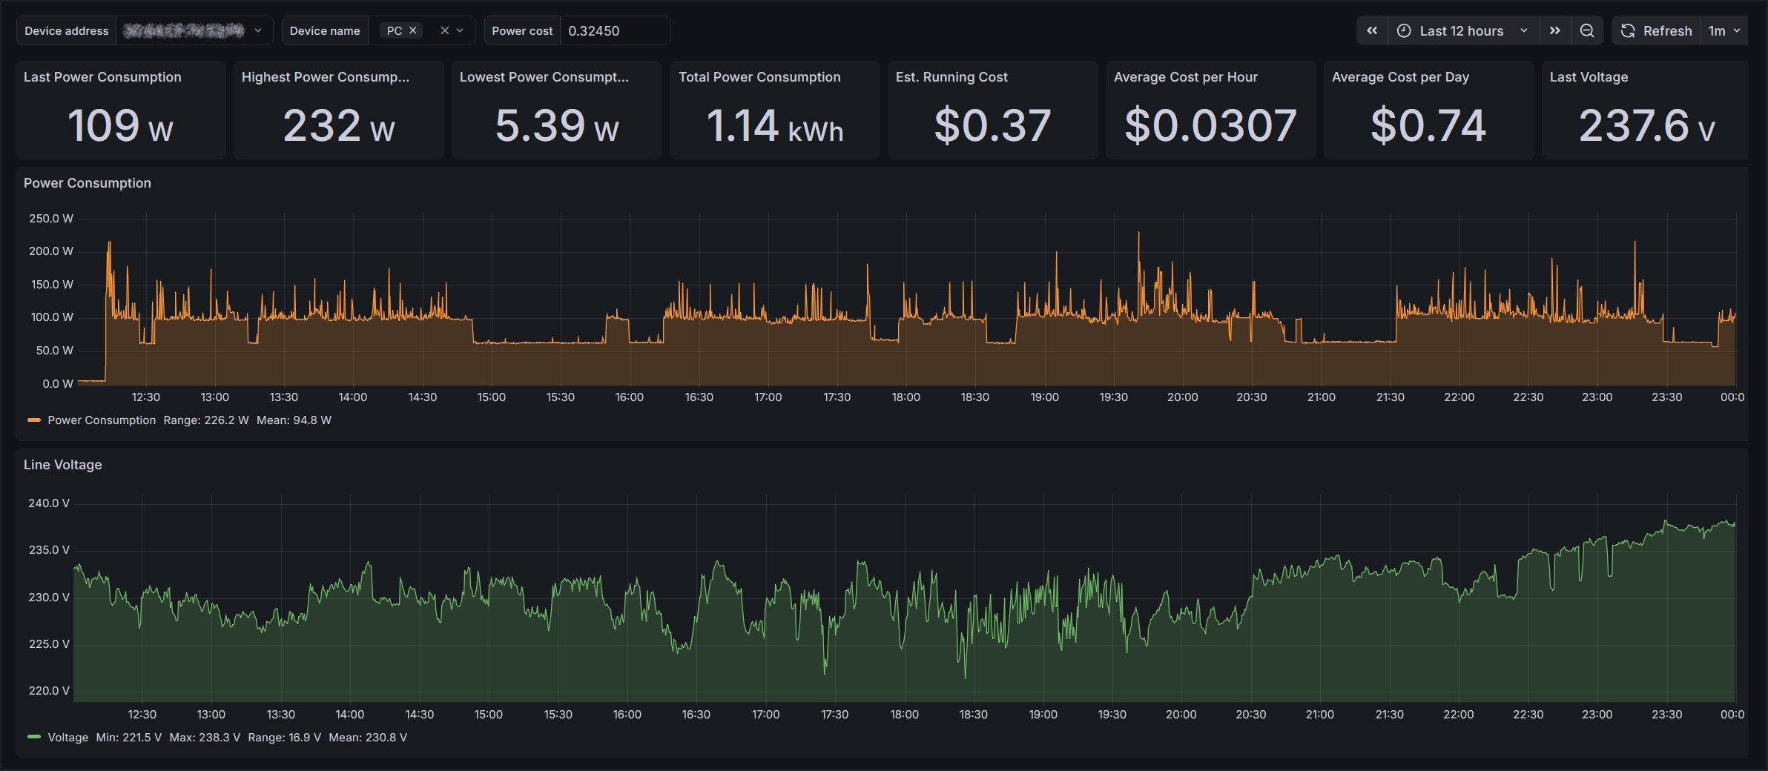Click the green Voltage legend color swatch

(33, 738)
